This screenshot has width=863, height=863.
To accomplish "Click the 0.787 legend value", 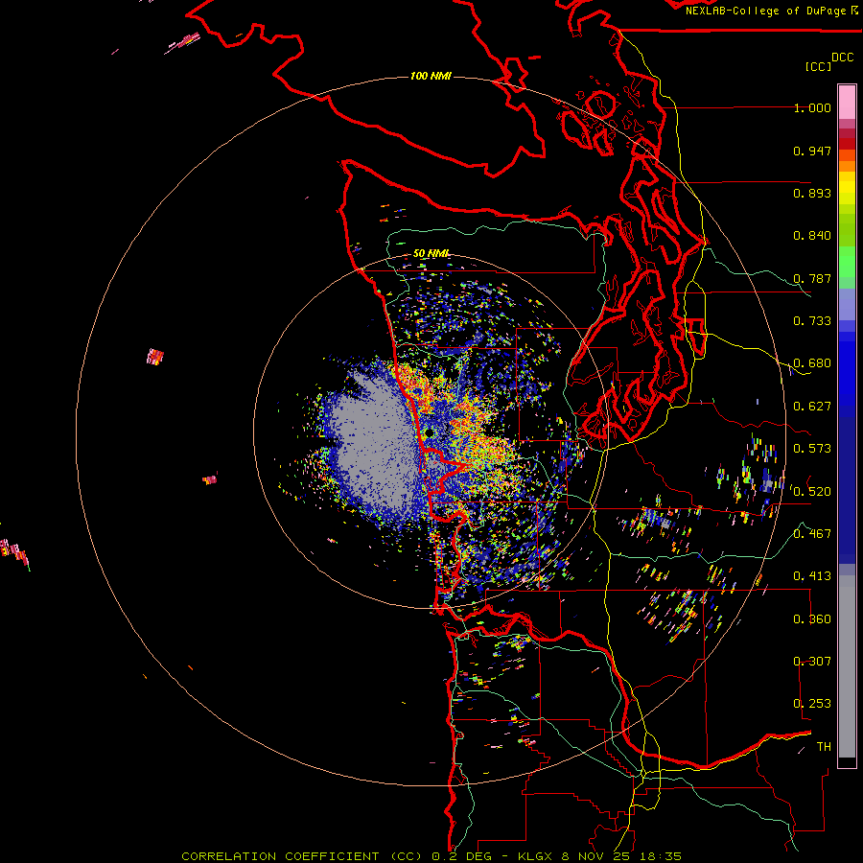I will pyautogui.click(x=812, y=278).
